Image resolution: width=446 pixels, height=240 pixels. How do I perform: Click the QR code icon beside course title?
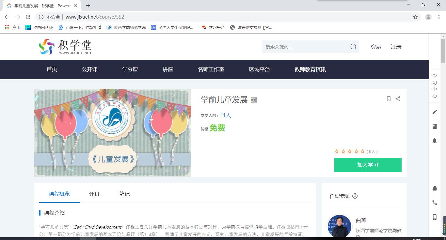(254, 100)
